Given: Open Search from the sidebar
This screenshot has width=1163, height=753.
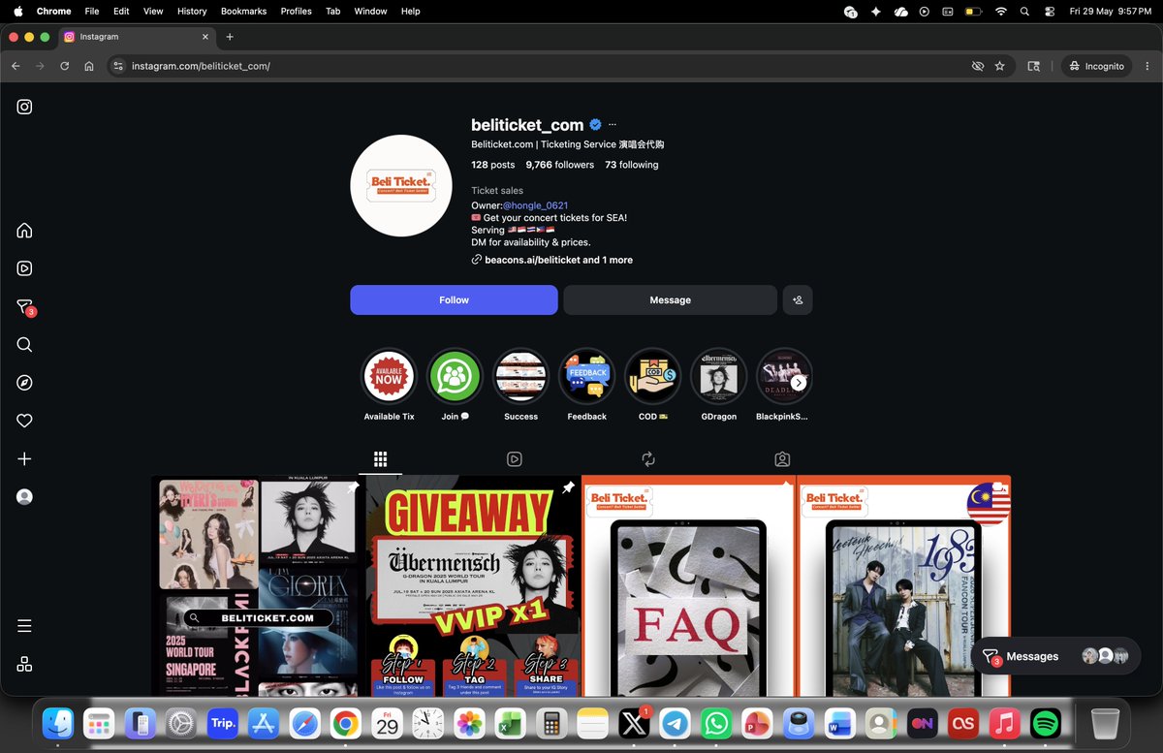Looking at the screenshot, I should point(25,345).
